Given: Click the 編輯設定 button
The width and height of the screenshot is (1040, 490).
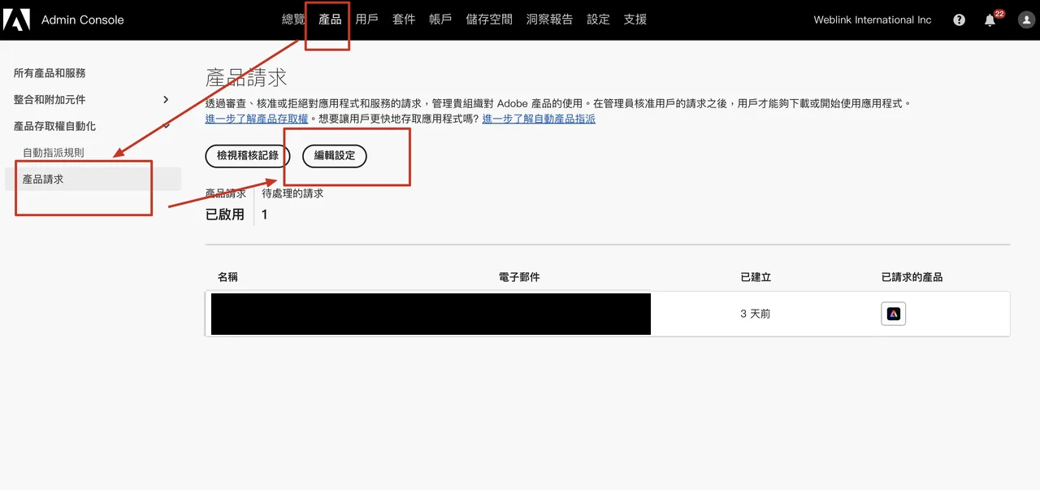Looking at the screenshot, I should 335,155.
